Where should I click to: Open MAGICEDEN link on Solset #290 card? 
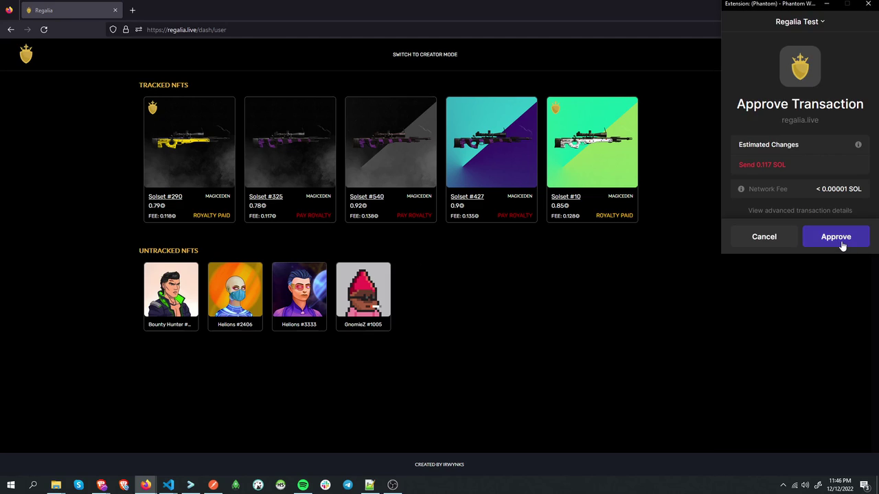coord(217,196)
